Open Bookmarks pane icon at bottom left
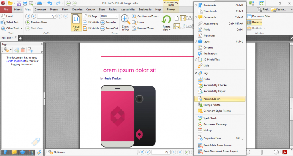Viewport: 293px width, 156px height. pos(5,152)
